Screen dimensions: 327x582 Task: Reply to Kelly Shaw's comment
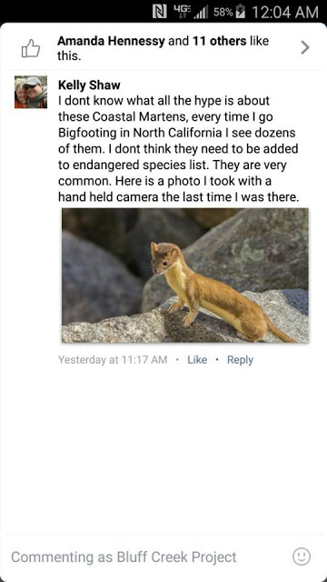coord(240,360)
